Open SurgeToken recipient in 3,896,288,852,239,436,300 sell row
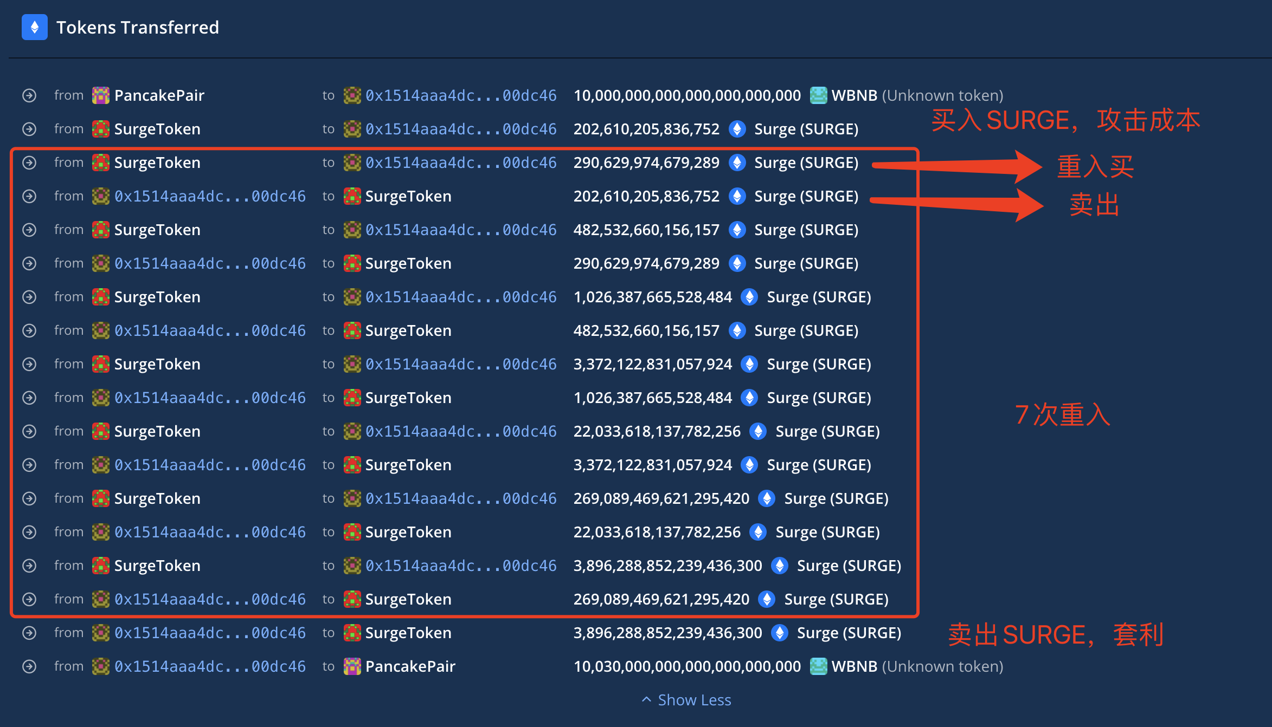 pos(408,633)
